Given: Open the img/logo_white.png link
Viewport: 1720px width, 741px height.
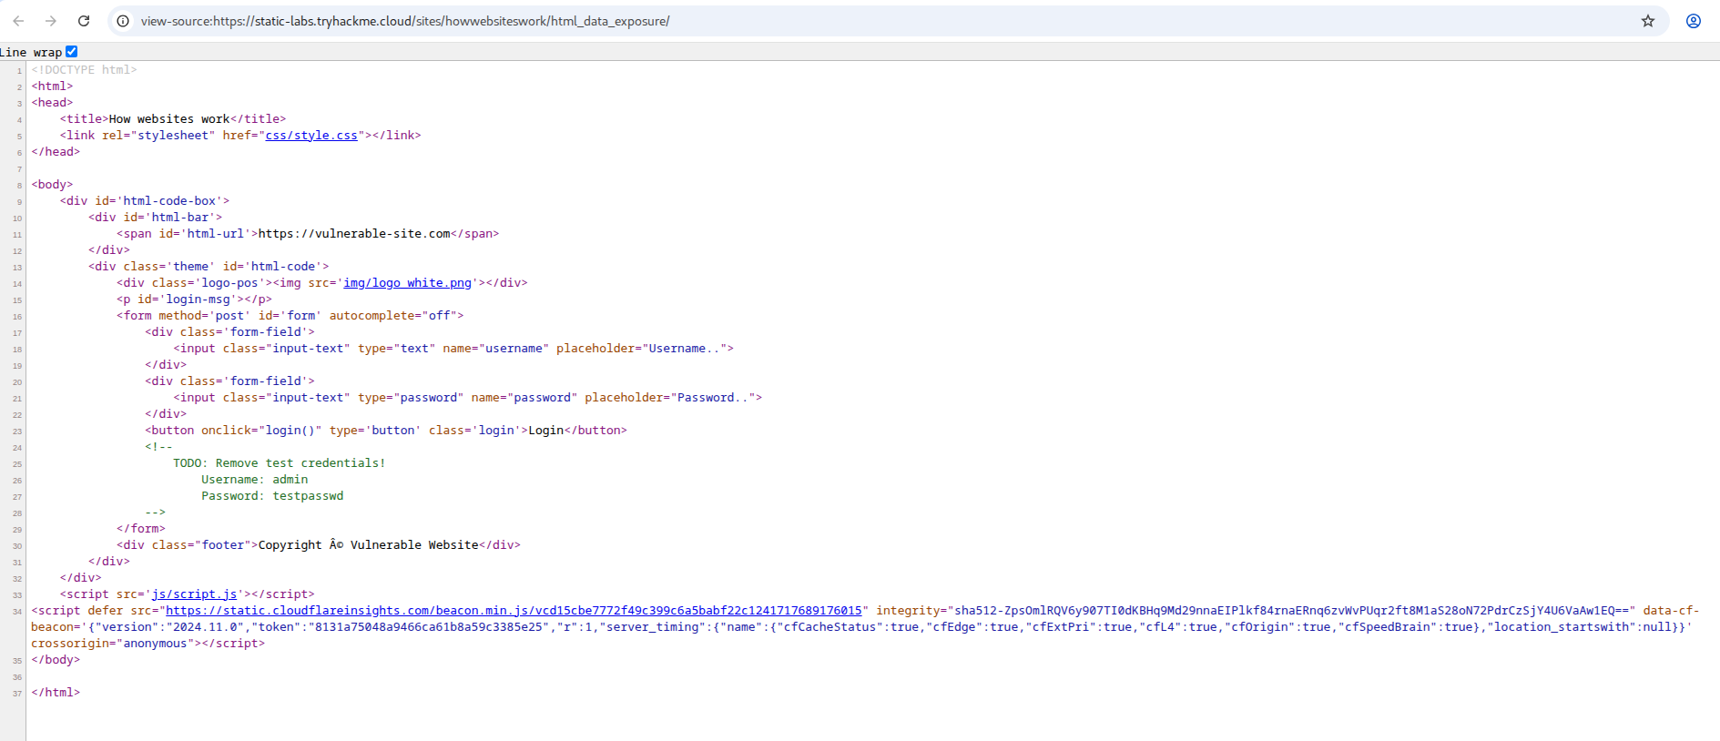Looking at the screenshot, I should coord(407,283).
